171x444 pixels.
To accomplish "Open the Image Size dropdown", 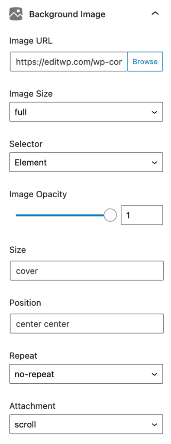I will (x=86, y=112).
